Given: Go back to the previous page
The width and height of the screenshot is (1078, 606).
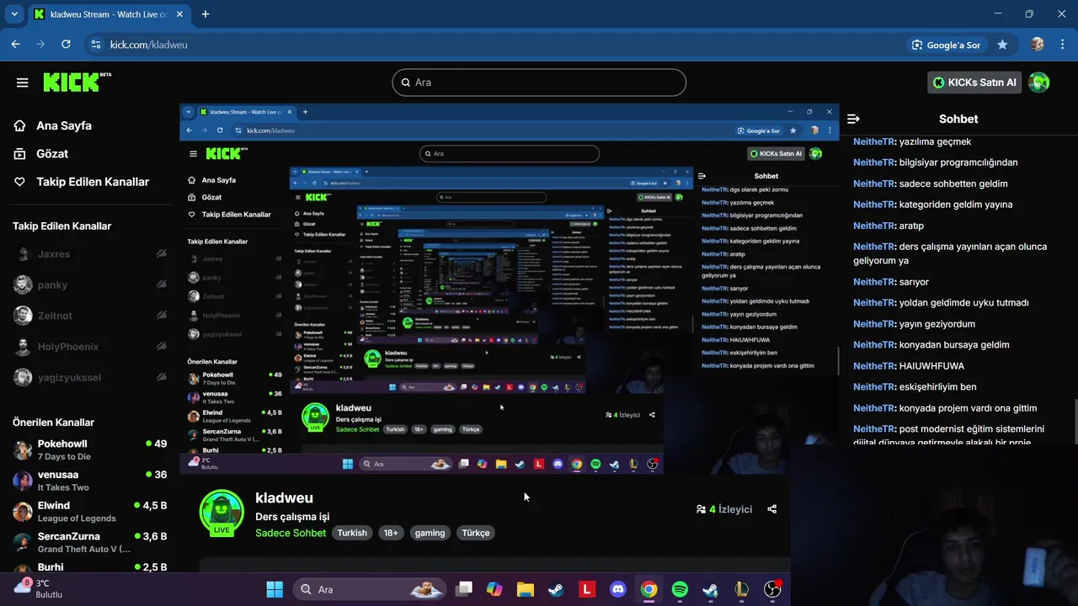Looking at the screenshot, I should (15, 45).
